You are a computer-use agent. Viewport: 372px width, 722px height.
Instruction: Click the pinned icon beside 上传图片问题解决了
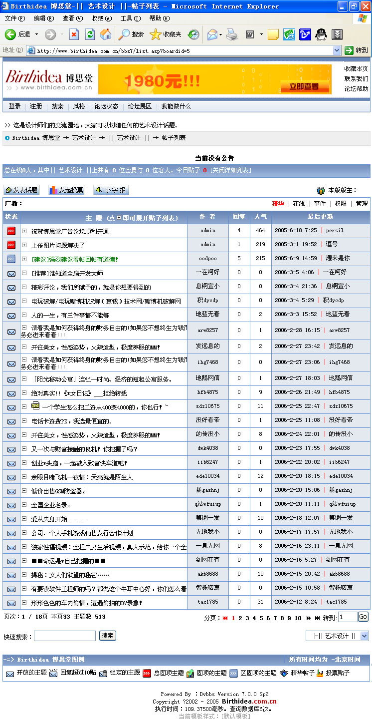[x=11, y=245]
